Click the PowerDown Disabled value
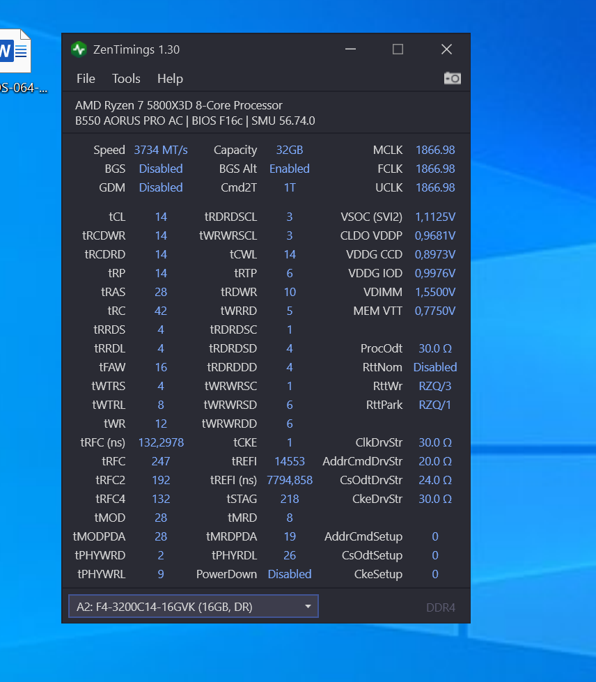Viewport: 596px width, 682px height. pyautogui.click(x=290, y=574)
